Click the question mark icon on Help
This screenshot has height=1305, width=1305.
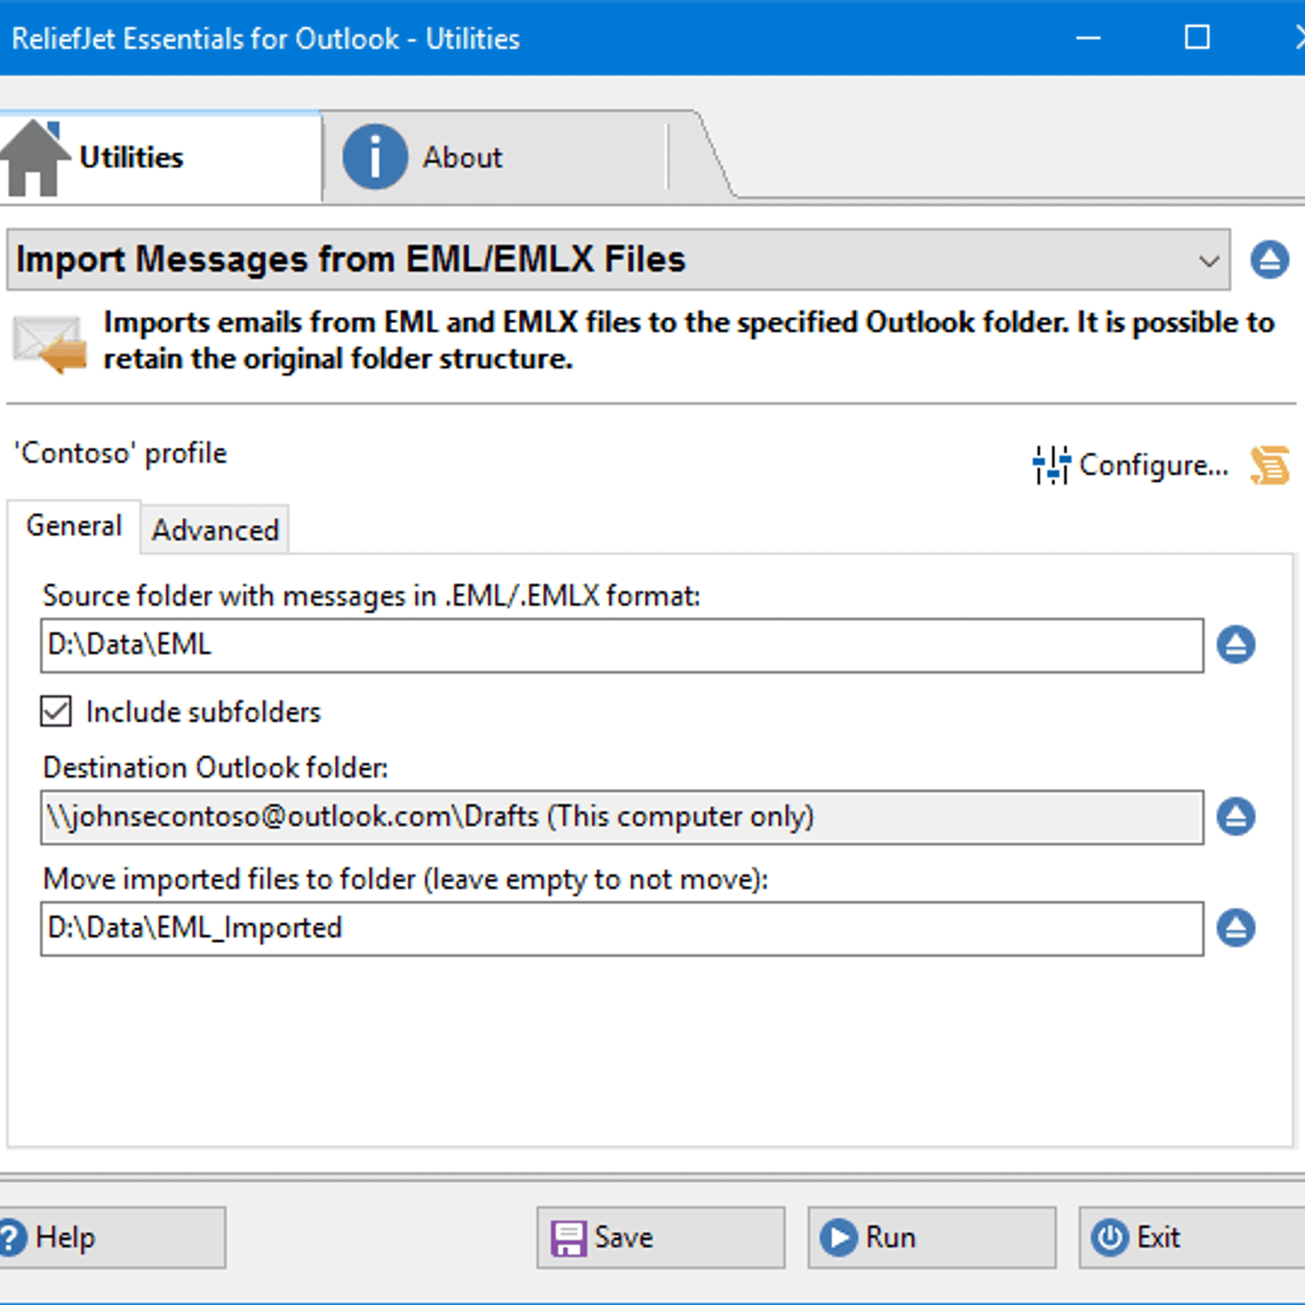tap(11, 1237)
